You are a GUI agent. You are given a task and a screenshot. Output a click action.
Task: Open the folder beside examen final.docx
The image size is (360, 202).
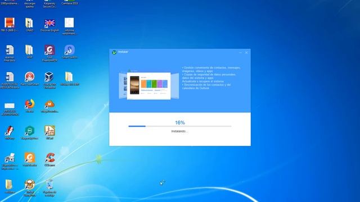pos(29,50)
